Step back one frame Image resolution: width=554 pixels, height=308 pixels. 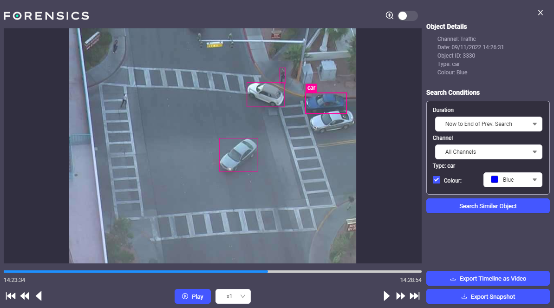[39, 296]
